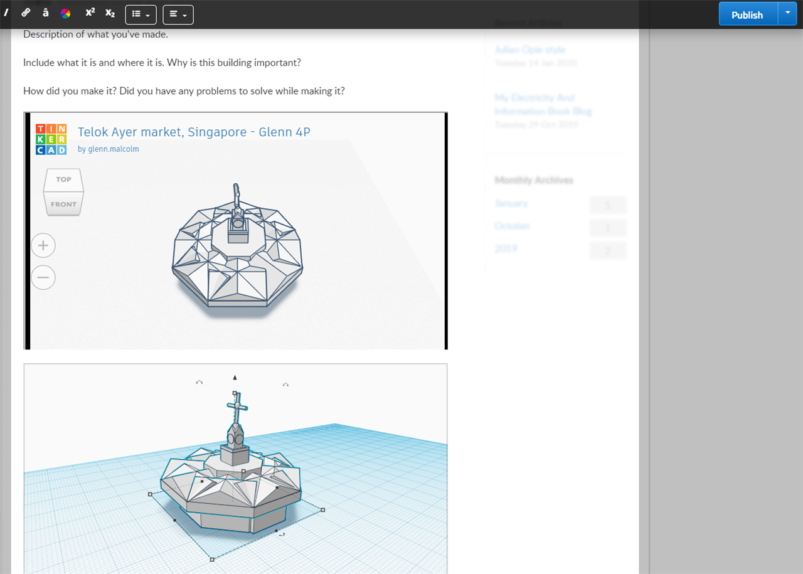Expand the Publish options arrow
Screen dimensions: 803x574
coord(787,13)
